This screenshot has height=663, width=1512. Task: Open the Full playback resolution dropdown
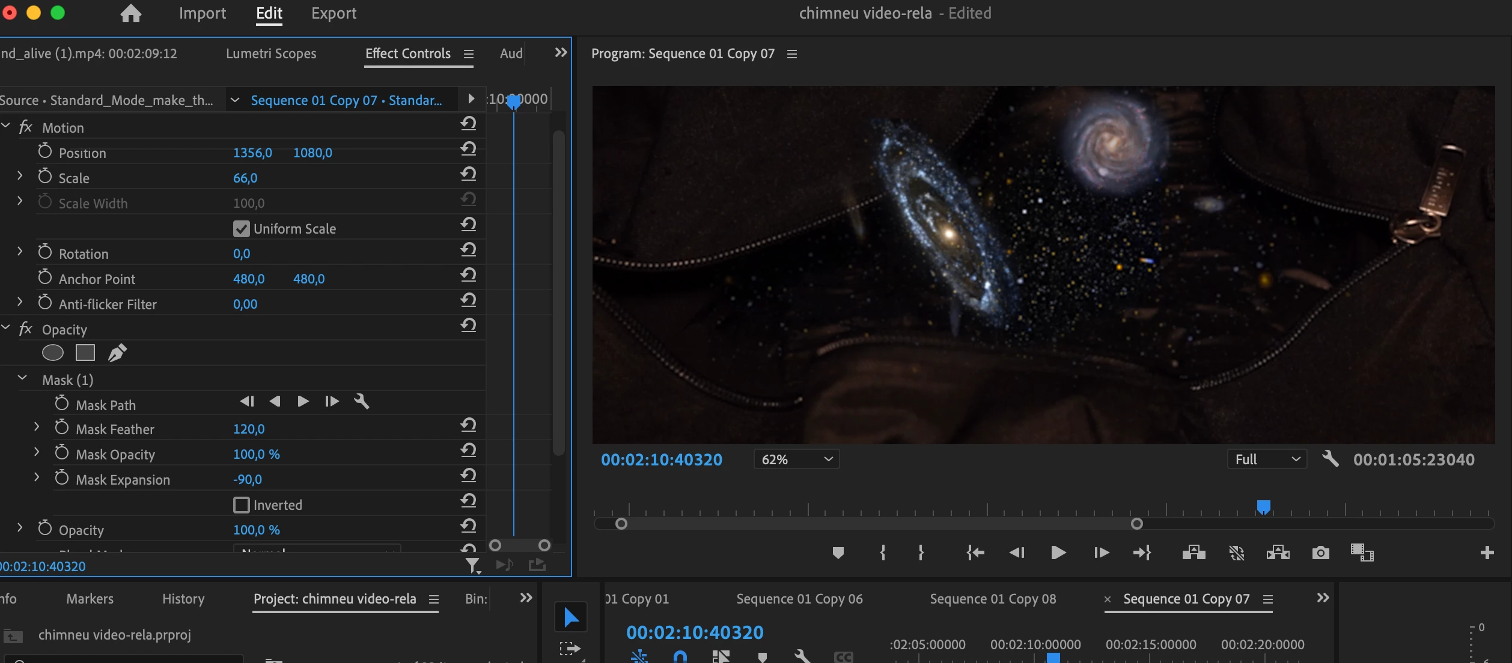click(1266, 459)
